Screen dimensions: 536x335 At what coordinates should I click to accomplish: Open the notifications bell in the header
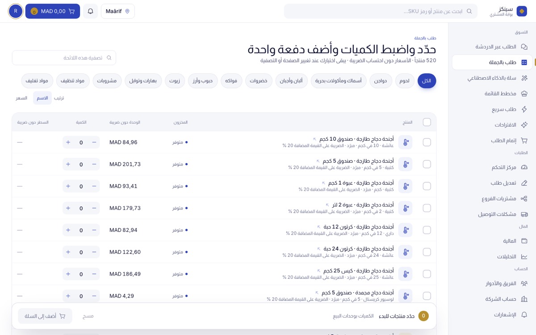(90, 11)
